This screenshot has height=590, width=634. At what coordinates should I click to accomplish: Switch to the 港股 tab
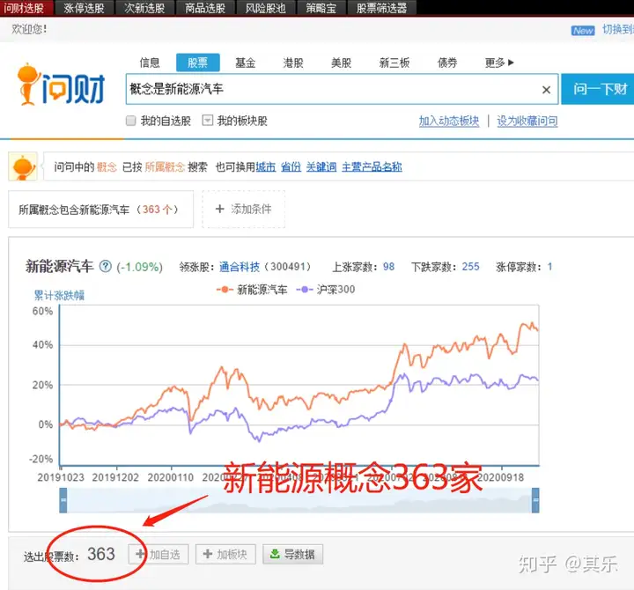coord(293,63)
